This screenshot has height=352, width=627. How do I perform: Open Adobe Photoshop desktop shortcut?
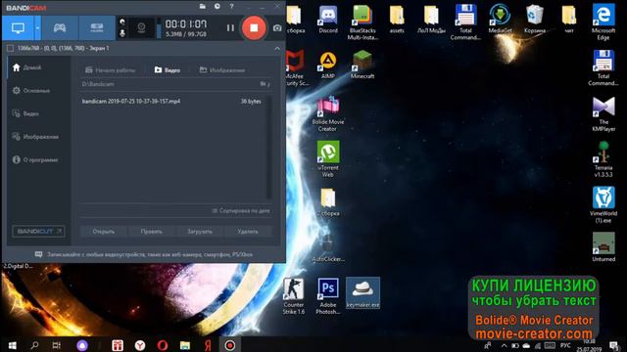[x=328, y=296]
